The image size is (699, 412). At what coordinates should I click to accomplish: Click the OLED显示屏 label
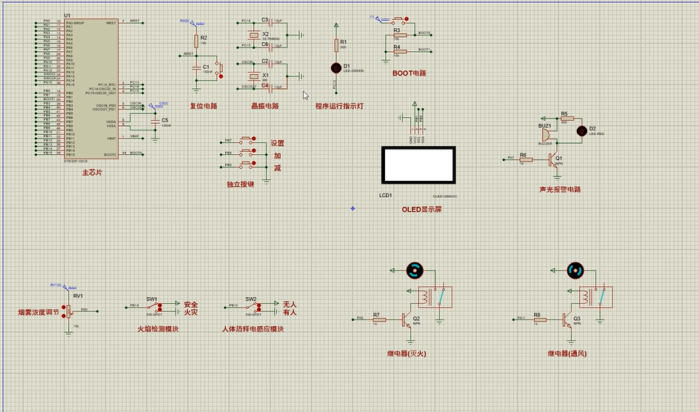421,209
